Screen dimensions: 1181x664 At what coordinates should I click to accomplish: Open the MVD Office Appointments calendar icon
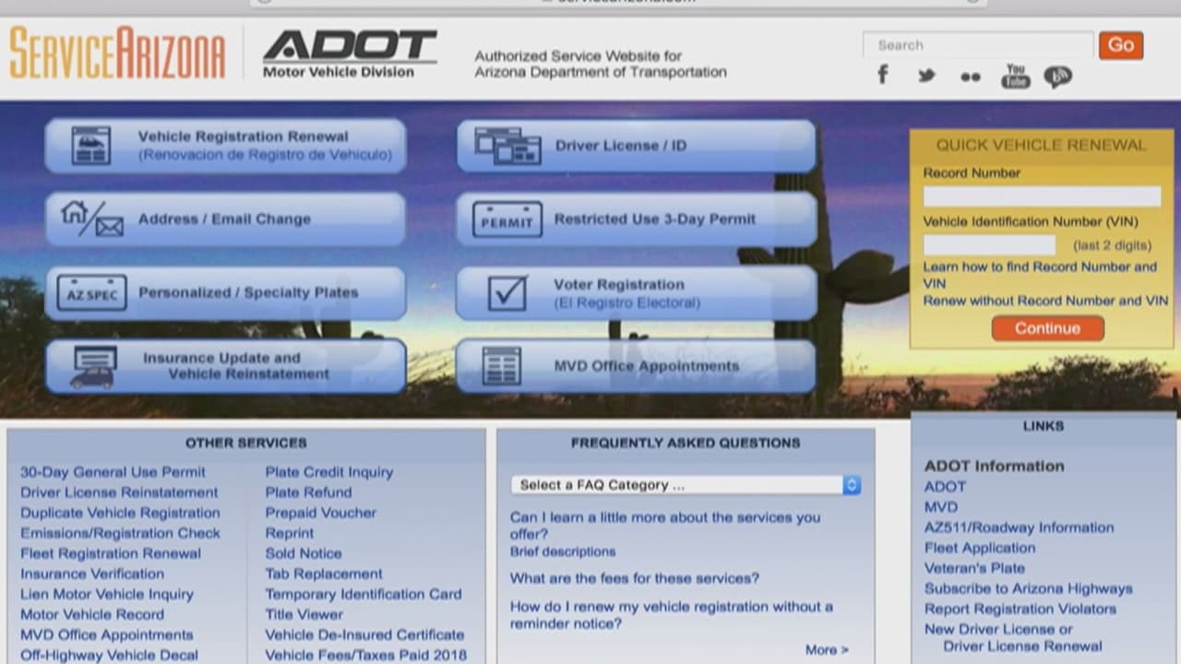[501, 366]
